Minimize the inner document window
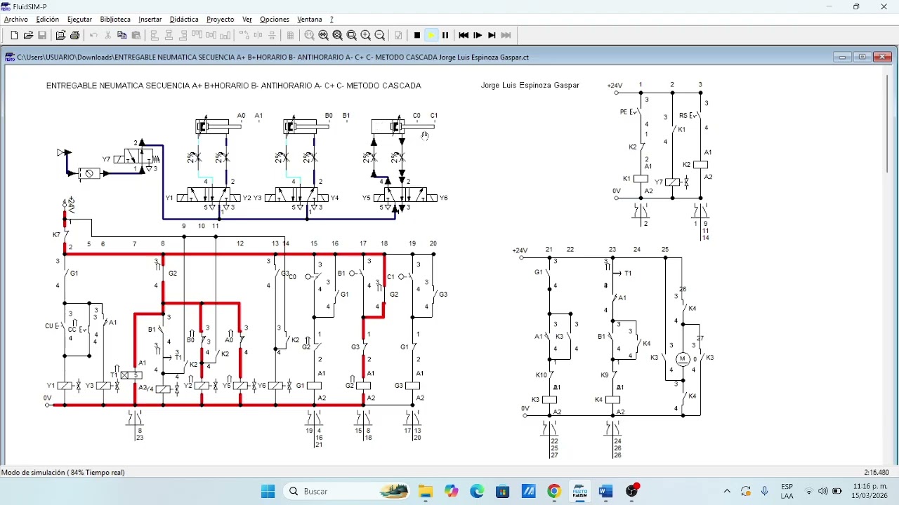This screenshot has height=505, width=899. pos(843,58)
